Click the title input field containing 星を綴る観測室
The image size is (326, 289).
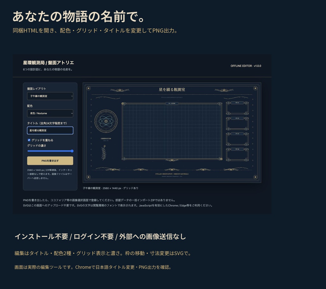coord(50,131)
